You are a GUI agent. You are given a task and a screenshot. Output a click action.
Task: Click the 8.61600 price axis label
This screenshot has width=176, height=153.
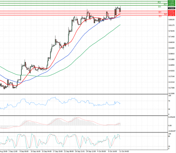pyautogui.click(x=172, y=48)
